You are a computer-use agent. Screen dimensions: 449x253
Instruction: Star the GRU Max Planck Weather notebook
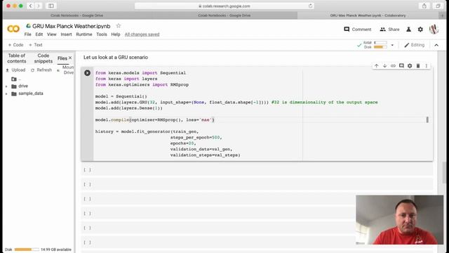119,26
